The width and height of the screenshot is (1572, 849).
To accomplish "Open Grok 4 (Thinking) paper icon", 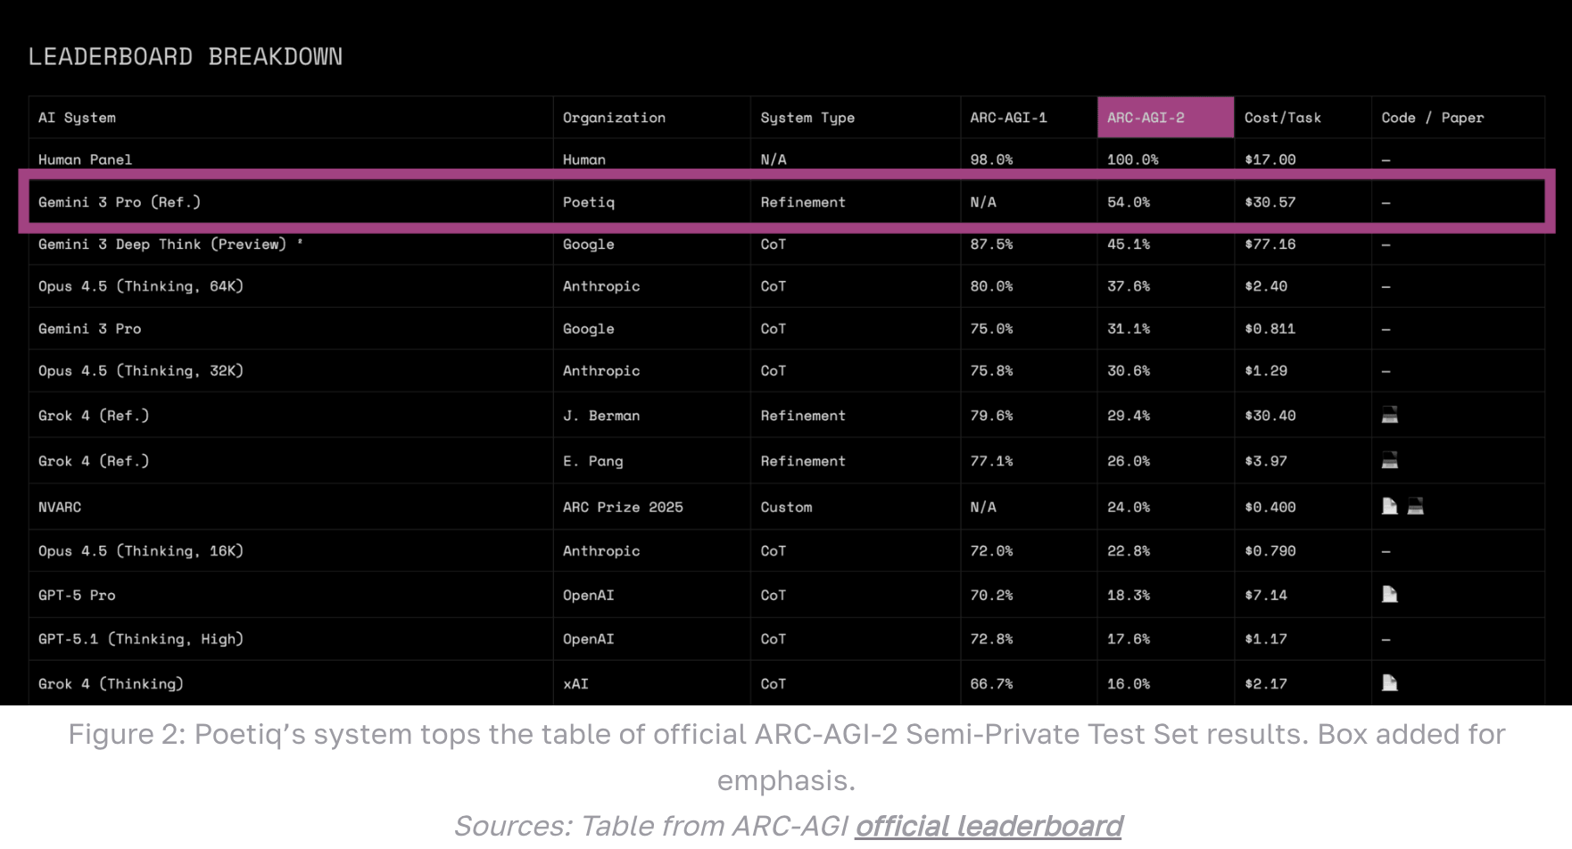I will coord(1389,682).
